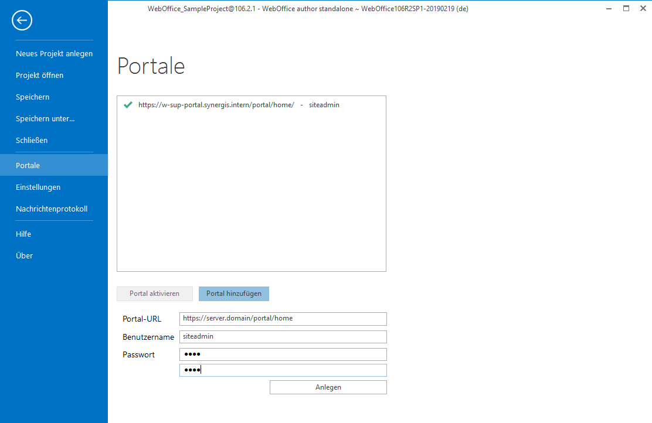Open the Hilfe entry
Viewport: 652px width, 423px height.
pyautogui.click(x=23, y=234)
